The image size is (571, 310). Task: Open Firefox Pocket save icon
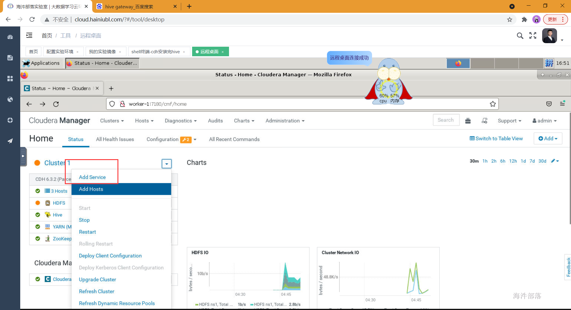[x=549, y=104]
